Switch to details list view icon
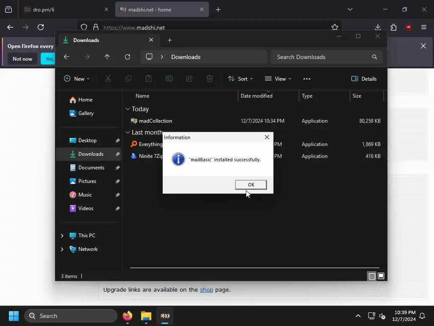The width and height of the screenshot is (434, 326). (372, 276)
